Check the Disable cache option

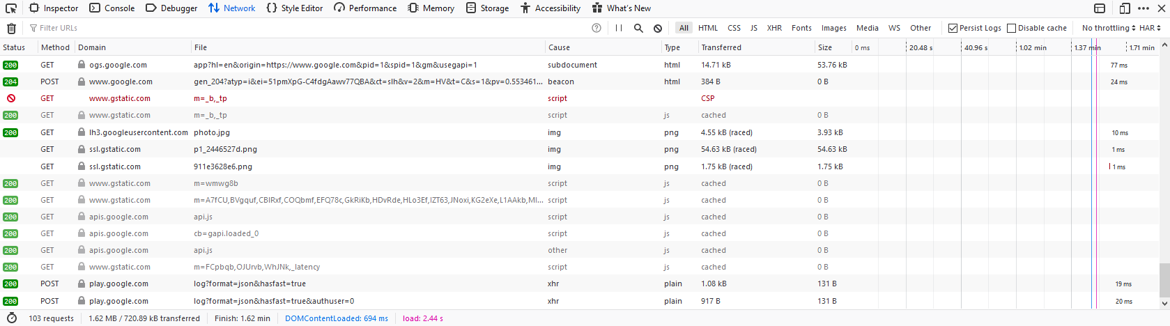tap(1011, 29)
